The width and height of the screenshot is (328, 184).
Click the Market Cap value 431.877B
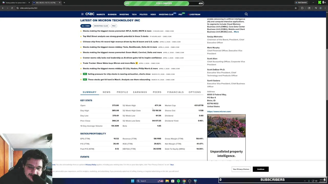[199, 105]
